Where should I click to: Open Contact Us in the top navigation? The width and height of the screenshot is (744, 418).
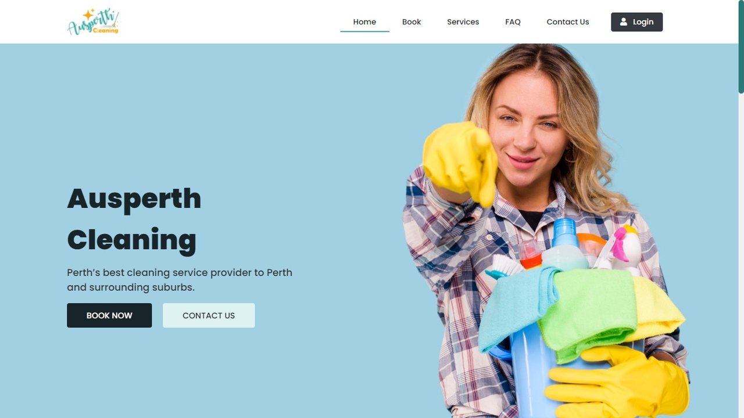tap(568, 22)
